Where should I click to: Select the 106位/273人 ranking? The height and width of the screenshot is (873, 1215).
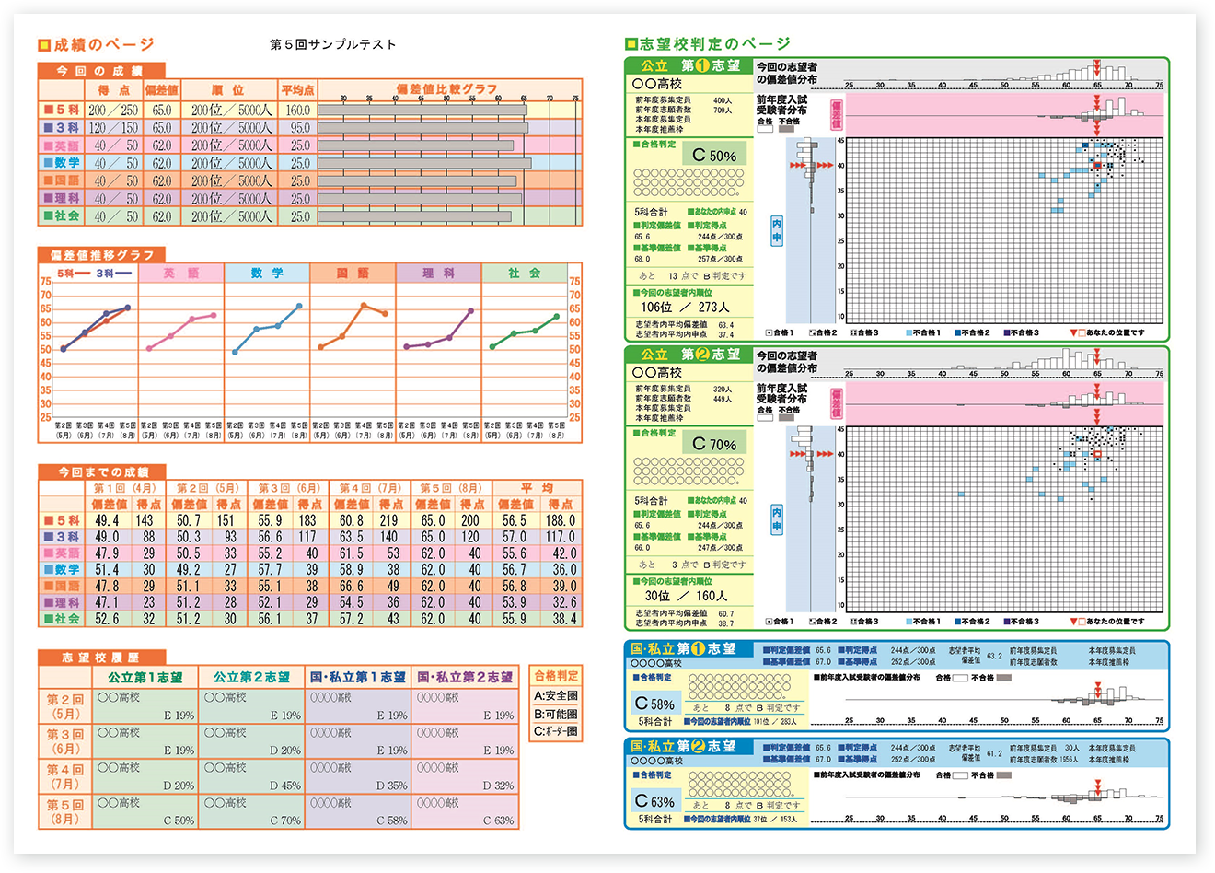pos(684,307)
